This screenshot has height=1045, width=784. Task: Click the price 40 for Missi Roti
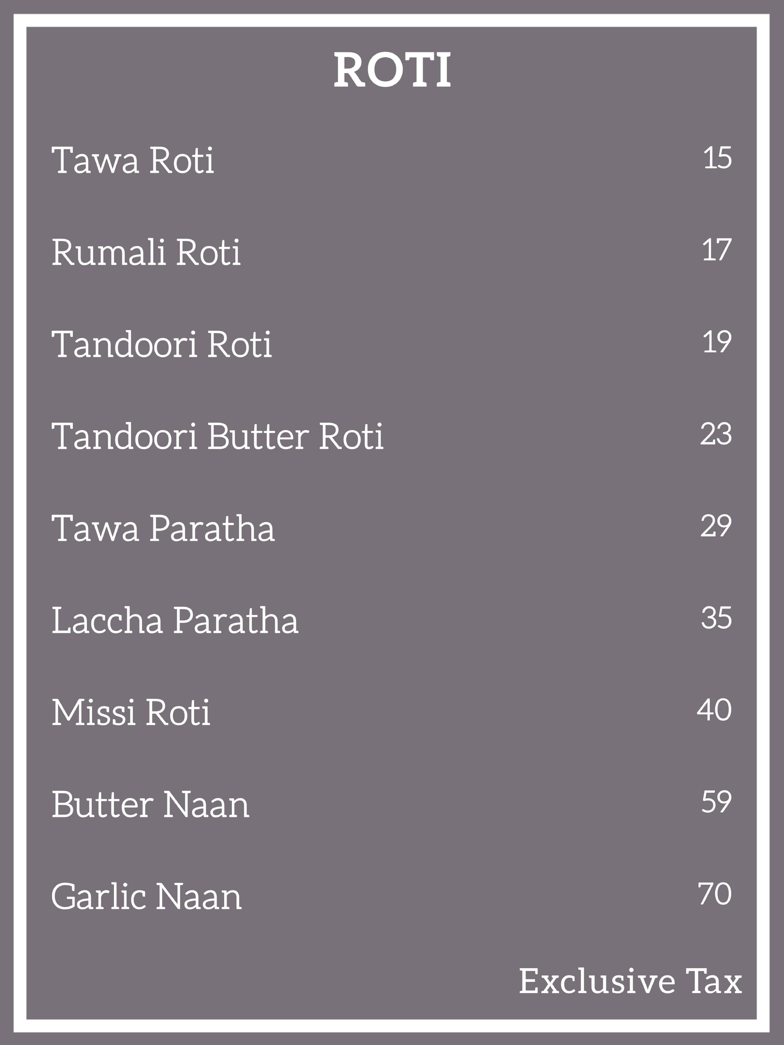point(715,709)
